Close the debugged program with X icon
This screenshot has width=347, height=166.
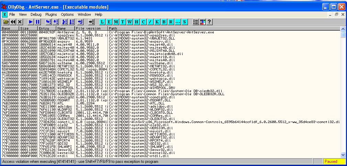click(x=20, y=22)
